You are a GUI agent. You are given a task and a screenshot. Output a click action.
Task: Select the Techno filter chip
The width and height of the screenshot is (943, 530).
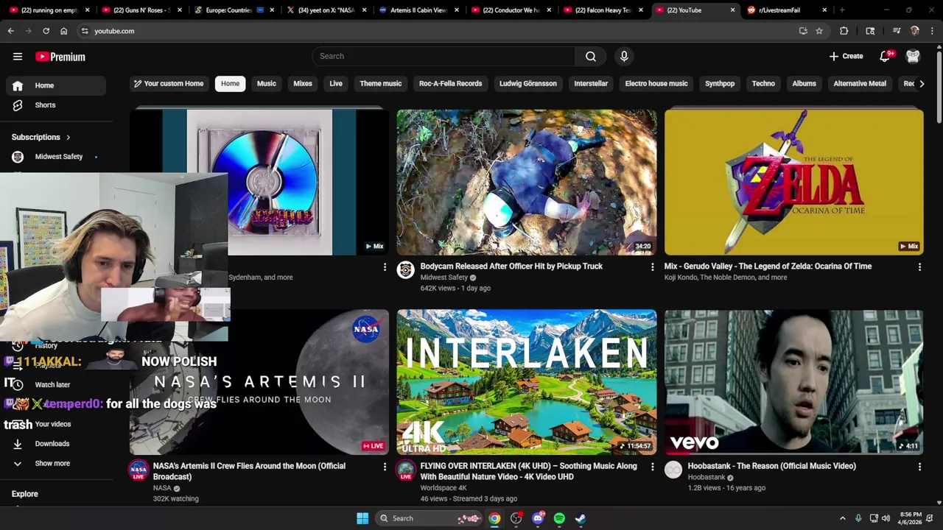pyautogui.click(x=763, y=84)
